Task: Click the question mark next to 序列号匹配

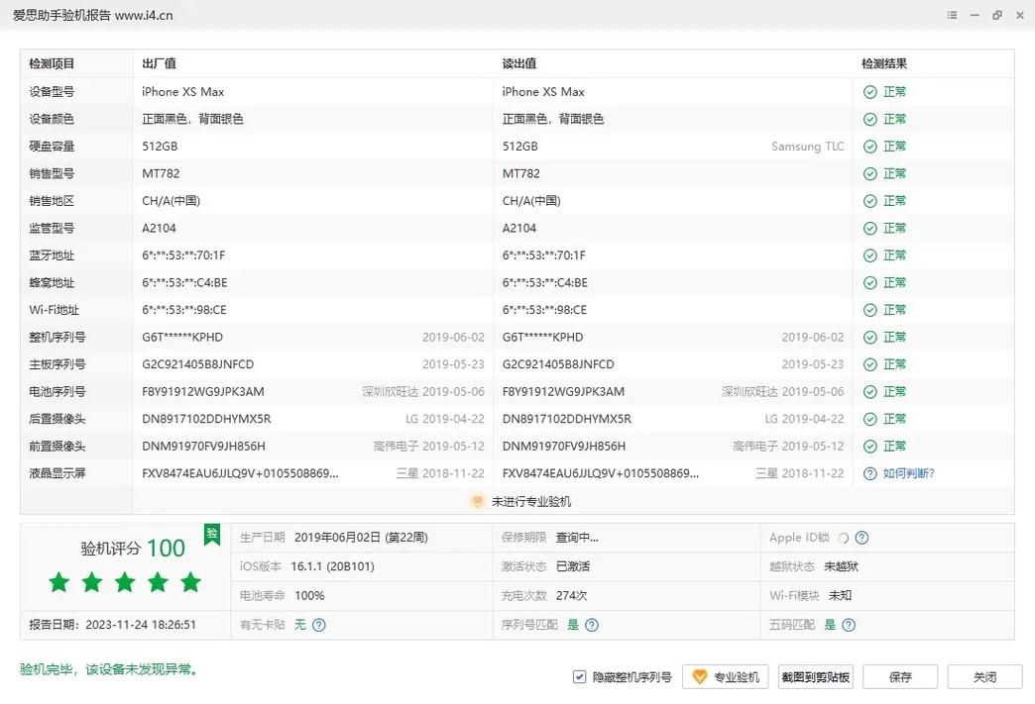Action: tap(591, 624)
